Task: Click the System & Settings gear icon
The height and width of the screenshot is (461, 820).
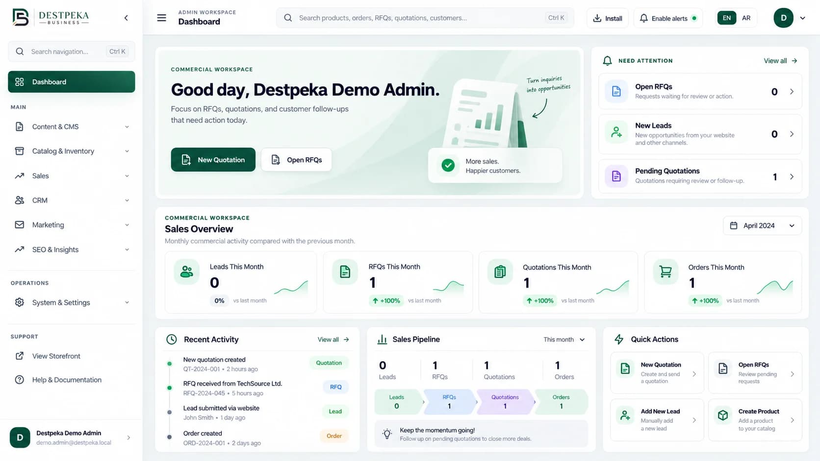Action: point(20,302)
